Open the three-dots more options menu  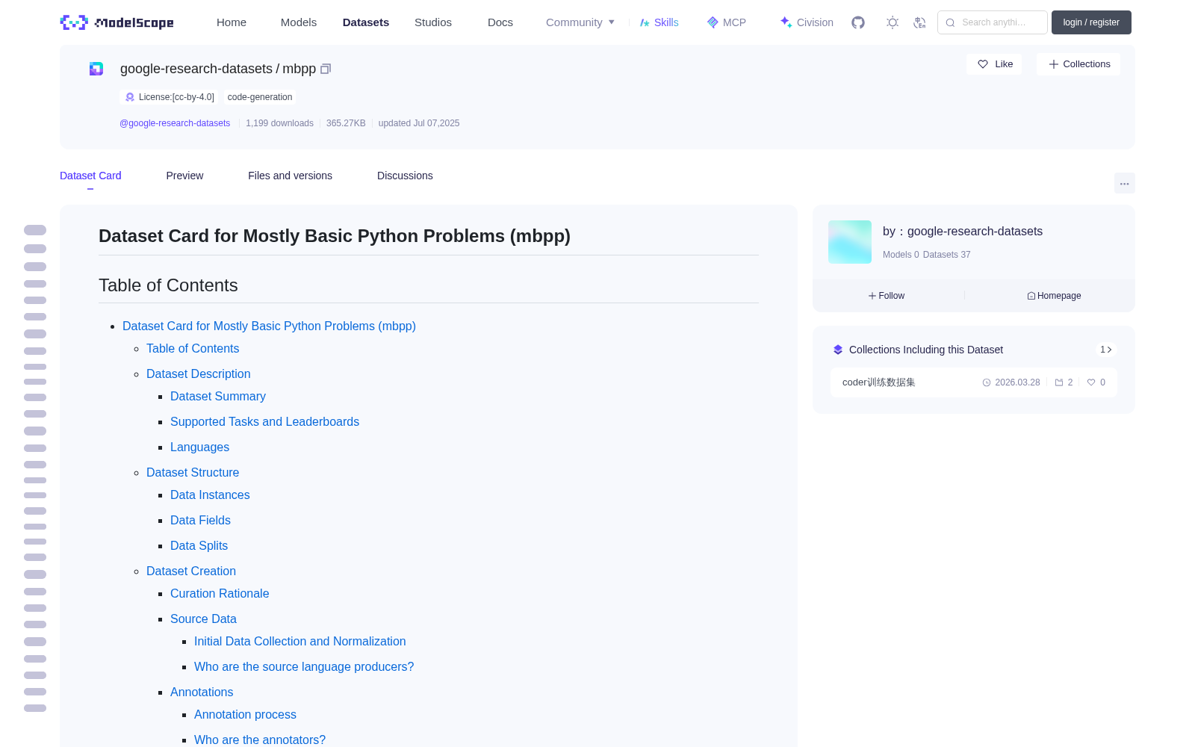(x=1124, y=183)
